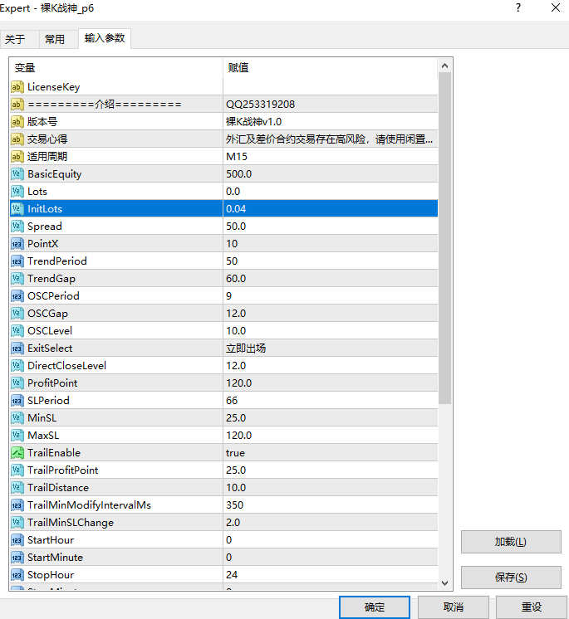This screenshot has width=569, height=619.
Task: Click the integer icon beside SLPeriod
Action: pos(17,400)
